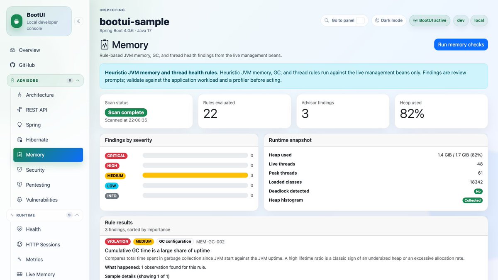Open Live Memory in the Runtime list
The height and width of the screenshot is (280, 498).
48,274
